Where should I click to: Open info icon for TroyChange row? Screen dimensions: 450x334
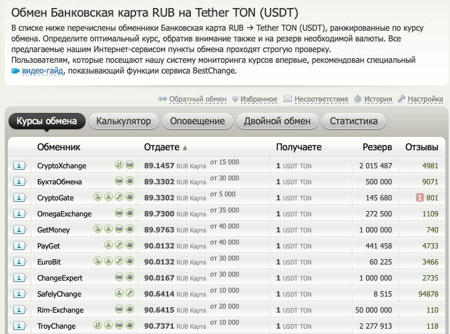[x=19, y=326]
